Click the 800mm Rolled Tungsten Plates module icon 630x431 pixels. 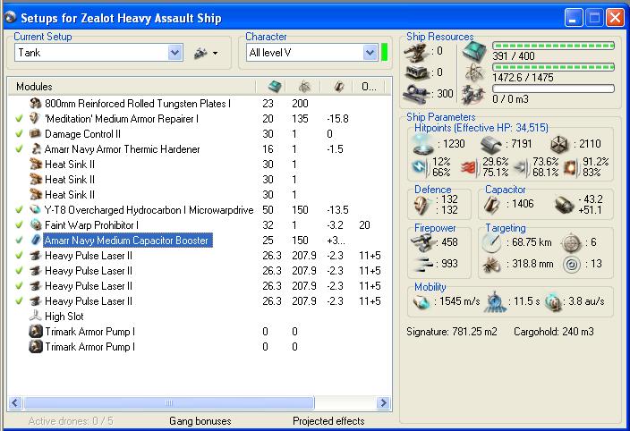[36, 104]
